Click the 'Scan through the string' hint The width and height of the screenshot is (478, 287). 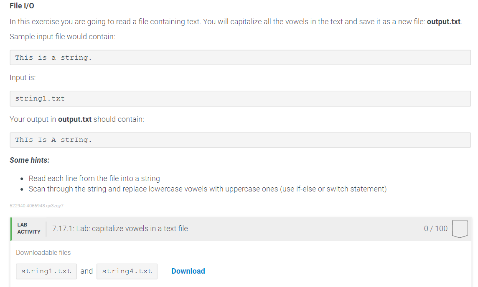[x=208, y=189]
